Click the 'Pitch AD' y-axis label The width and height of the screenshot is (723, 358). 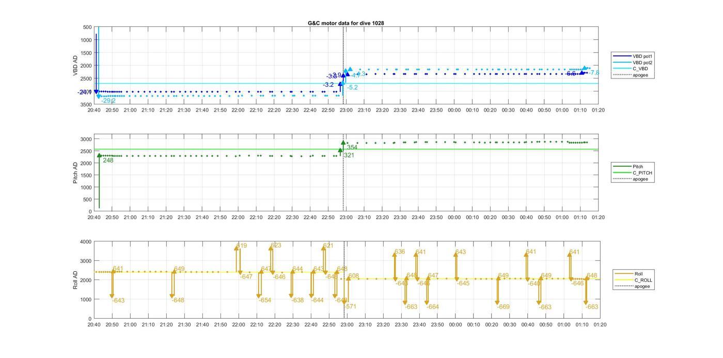[x=75, y=173]
